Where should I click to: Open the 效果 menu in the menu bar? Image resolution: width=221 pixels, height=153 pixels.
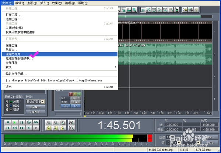(x=57, y=3)
